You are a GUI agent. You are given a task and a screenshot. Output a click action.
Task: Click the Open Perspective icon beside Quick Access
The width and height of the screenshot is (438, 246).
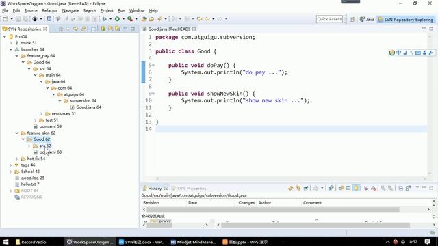[x=352, y=19]
